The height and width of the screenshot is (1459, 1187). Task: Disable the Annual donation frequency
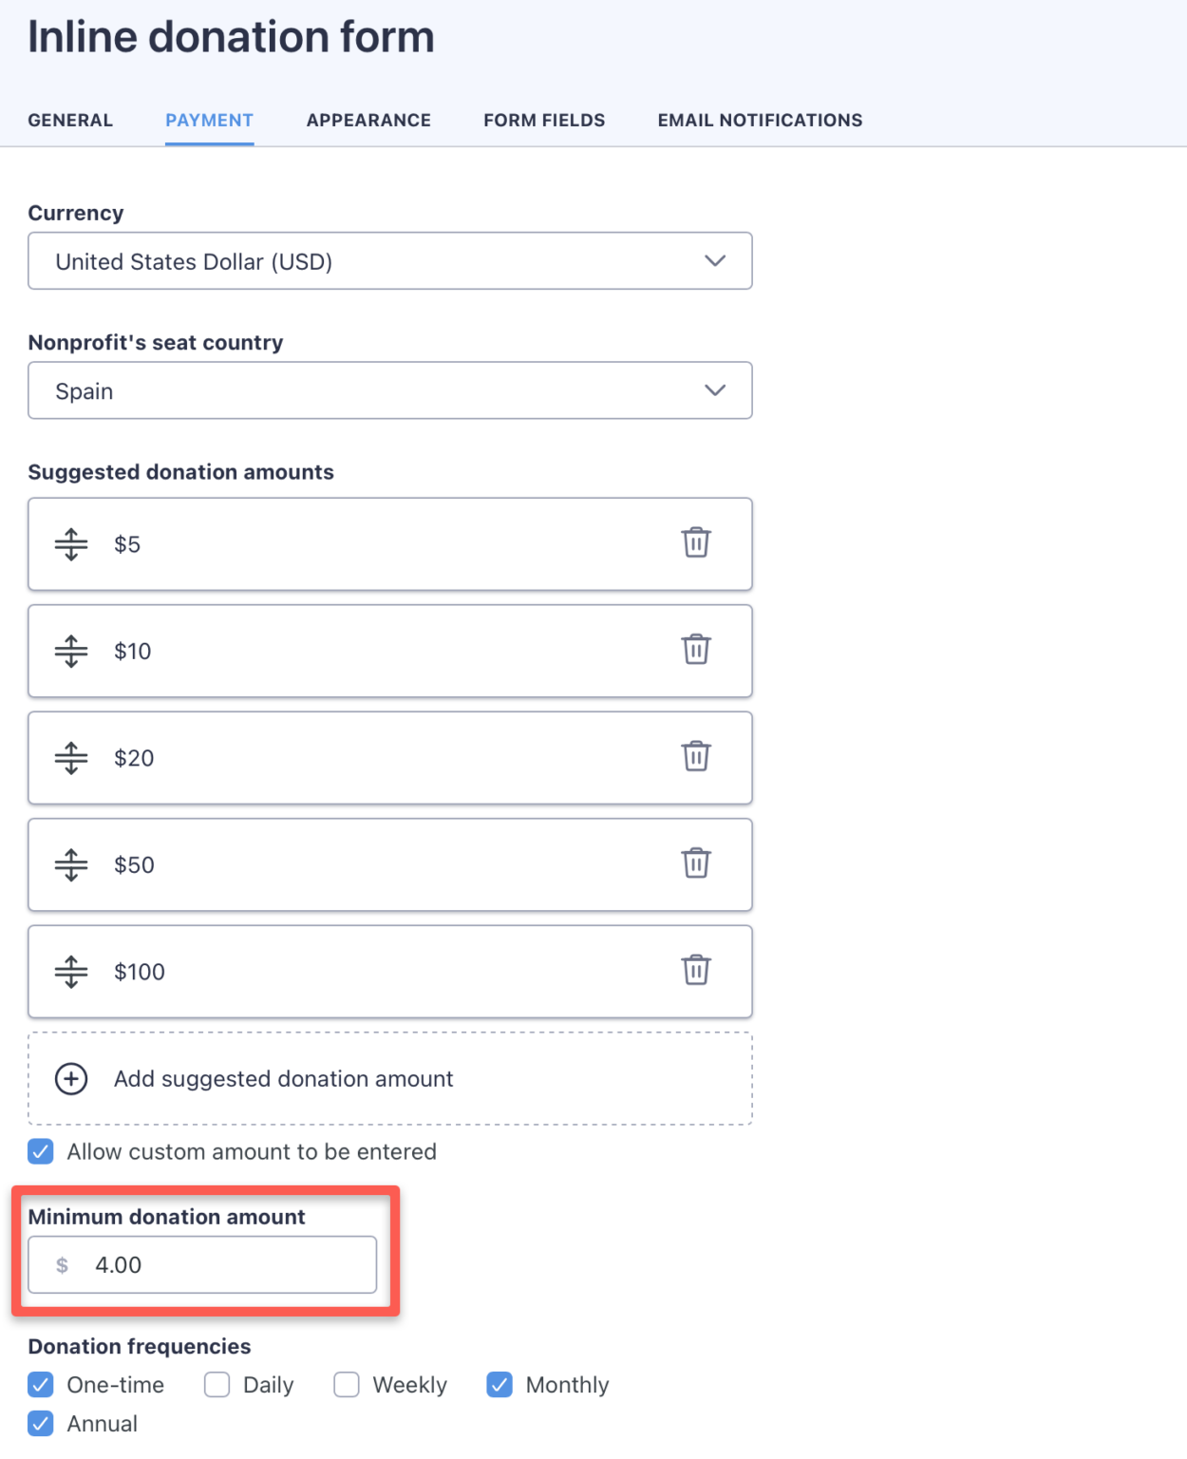(x=40, y=1423)
